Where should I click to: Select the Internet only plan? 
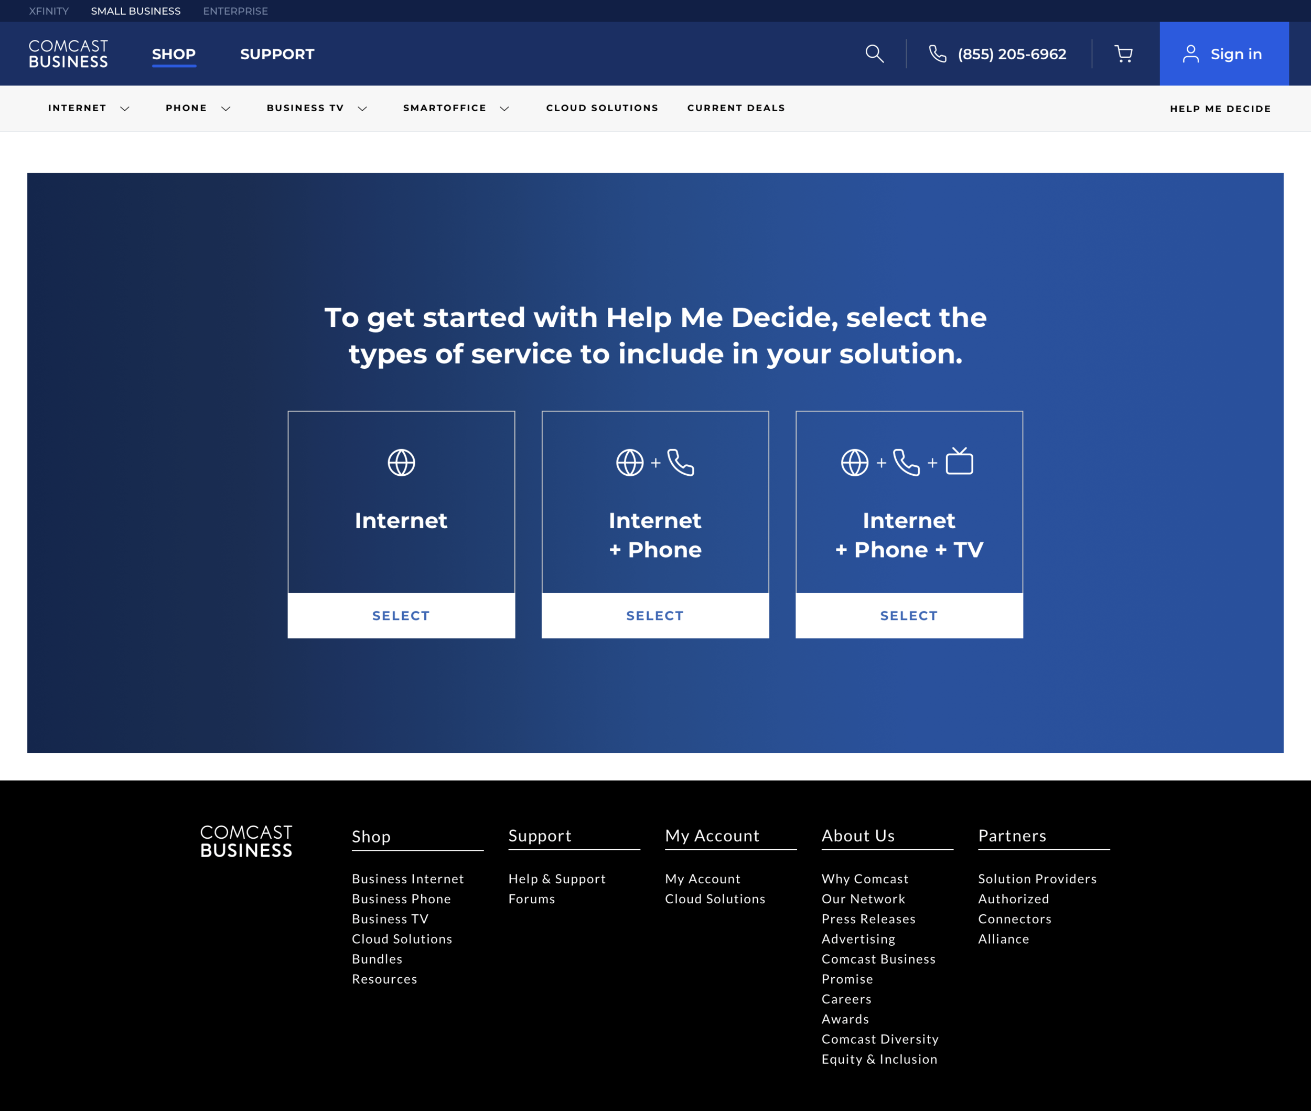pyautogui.click(x=401, y=615)
